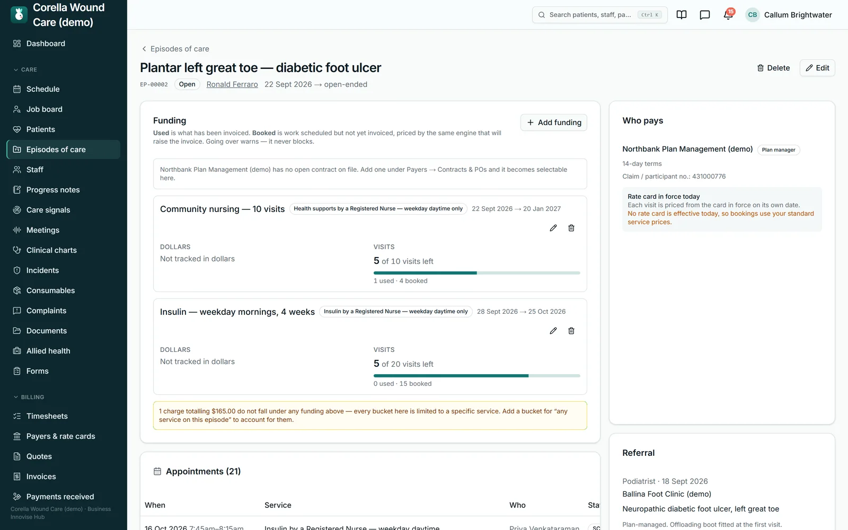Click the Add funding button

coord(554,122)
